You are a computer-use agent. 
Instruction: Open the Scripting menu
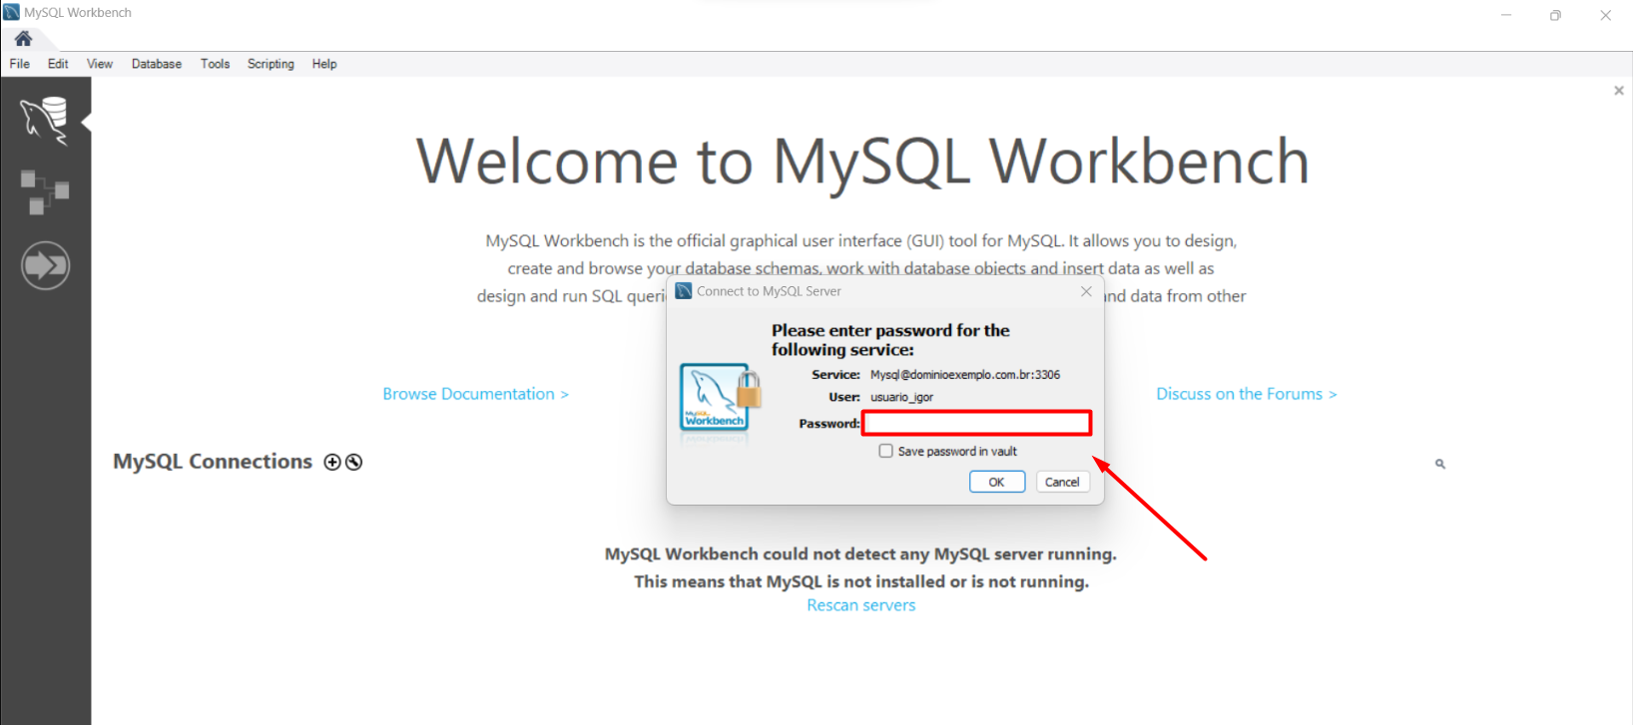tap(271, 64)
